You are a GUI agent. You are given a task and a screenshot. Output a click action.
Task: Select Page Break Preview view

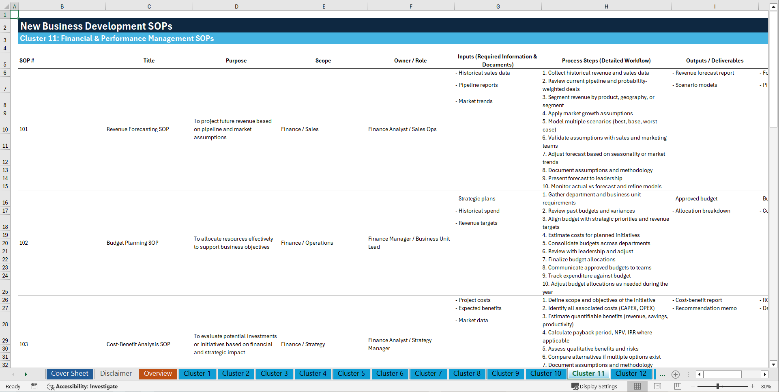click(676, 386)
